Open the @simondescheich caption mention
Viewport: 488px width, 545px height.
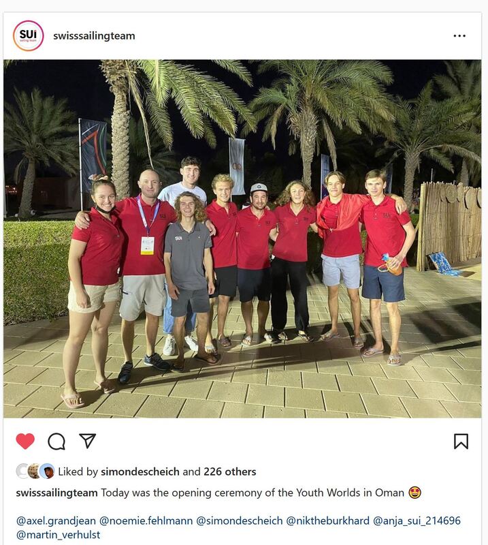pyautogui.click(x=240, y=520)
